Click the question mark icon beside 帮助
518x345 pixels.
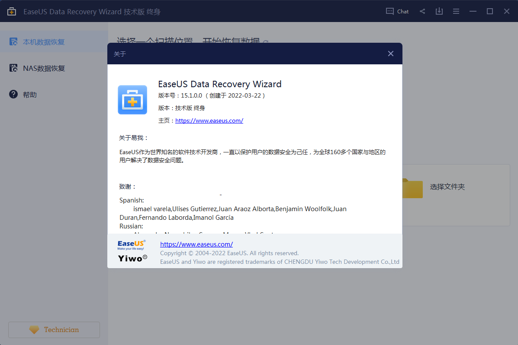13,94
